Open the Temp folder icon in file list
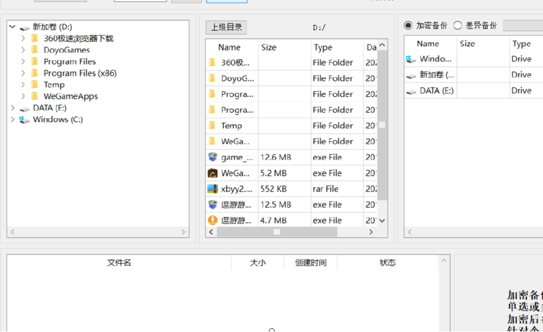 click(211, 125)
